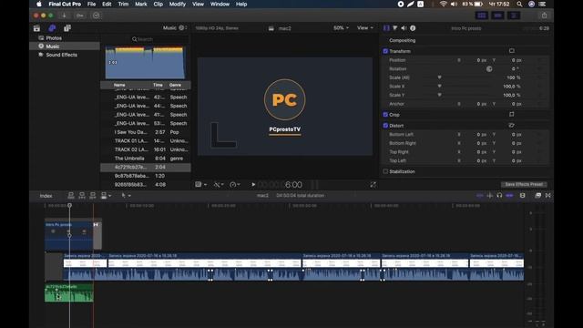Show the Transitions browser icon

point(548,196)
